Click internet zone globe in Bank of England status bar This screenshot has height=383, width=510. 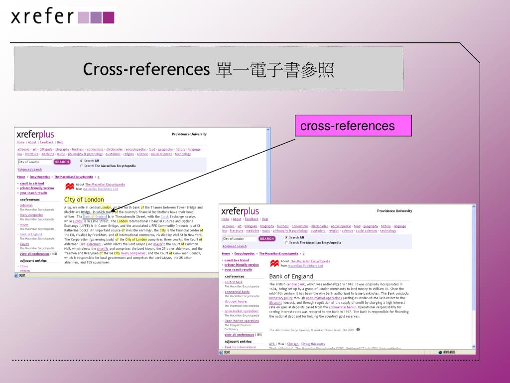click(x=440, y=352)
